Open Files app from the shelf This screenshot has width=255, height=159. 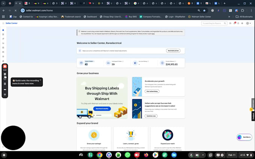click(x=174, y=155)
